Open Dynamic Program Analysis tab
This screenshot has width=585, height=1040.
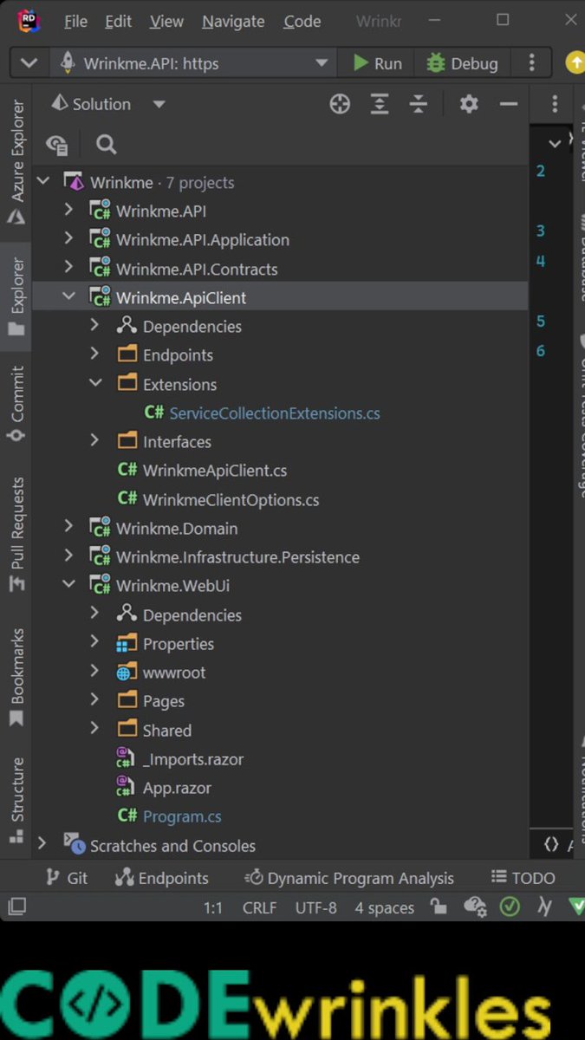[x=348, y=878]
